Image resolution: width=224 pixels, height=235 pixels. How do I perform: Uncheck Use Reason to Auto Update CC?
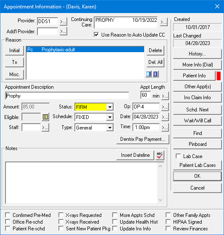(96, 35)
